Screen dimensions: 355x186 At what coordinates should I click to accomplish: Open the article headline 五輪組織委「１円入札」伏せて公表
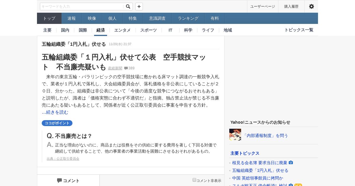(124, 62)
